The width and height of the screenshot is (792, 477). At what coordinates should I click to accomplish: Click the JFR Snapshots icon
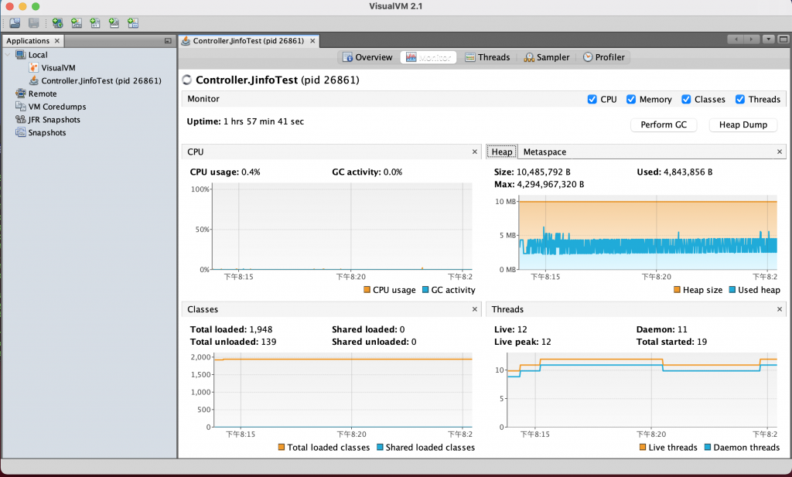tap(20, 120)
